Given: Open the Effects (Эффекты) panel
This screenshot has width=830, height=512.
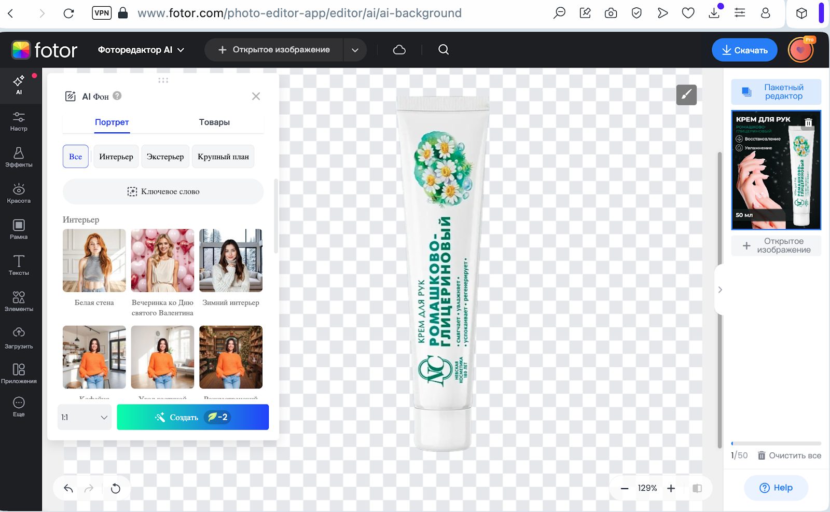Looking at the screenshot, I should click(x=19, y=157).
